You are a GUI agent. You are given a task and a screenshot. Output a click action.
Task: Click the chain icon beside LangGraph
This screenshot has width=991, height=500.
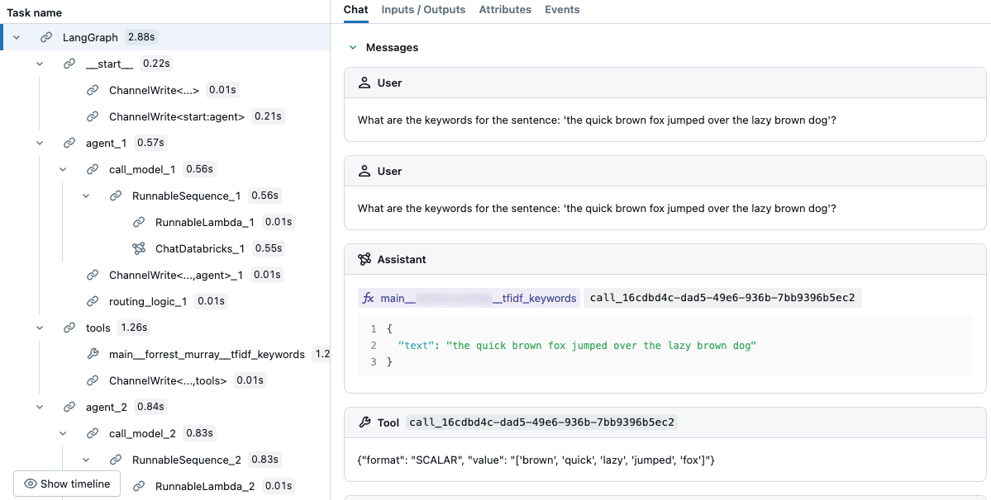45,36
